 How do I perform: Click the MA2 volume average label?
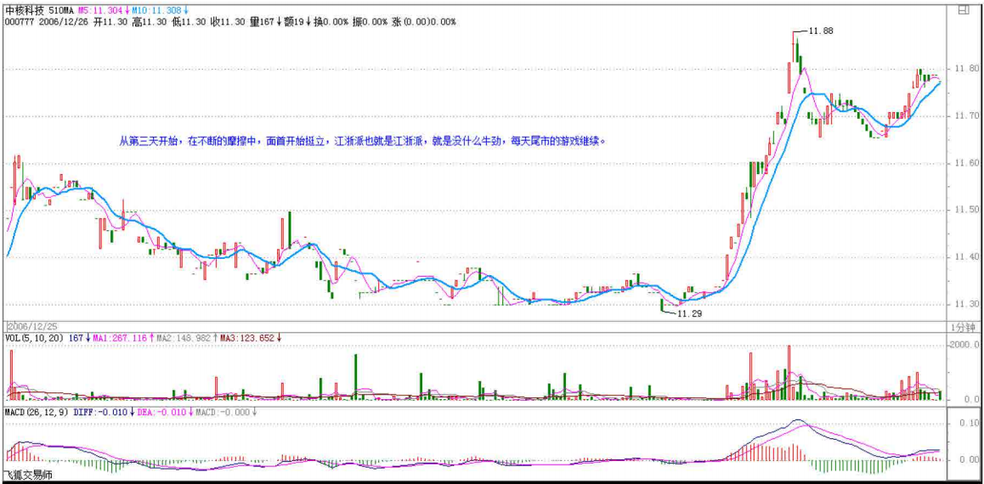[x=180, y=338]
